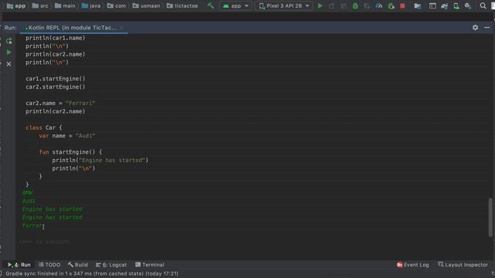Open the Pixel 3 API 28 device dropdown
This screenshot has height=278, width=495.
[284, 5]
